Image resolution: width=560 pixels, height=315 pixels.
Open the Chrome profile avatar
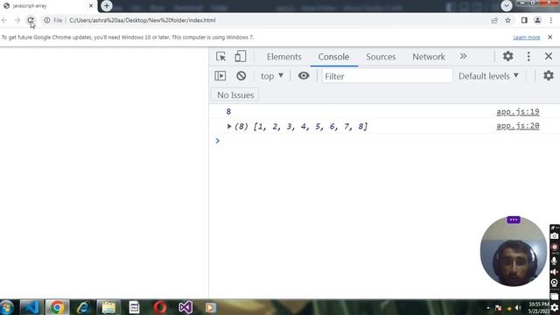[537, 20]
